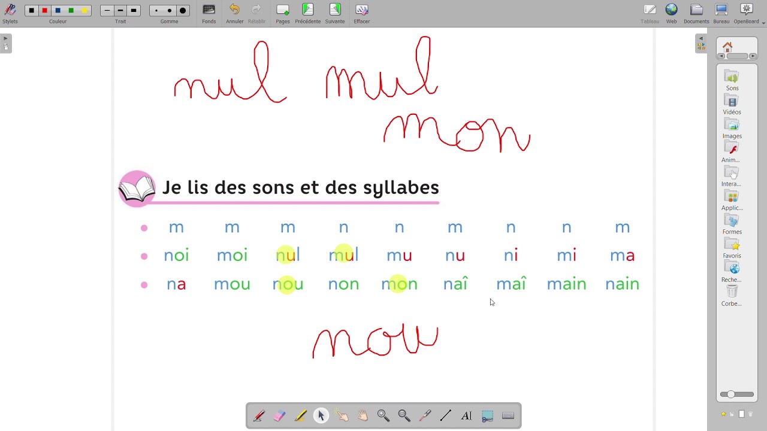
Task: Open the Vidéos library folder
Action: tap(732, 105)
